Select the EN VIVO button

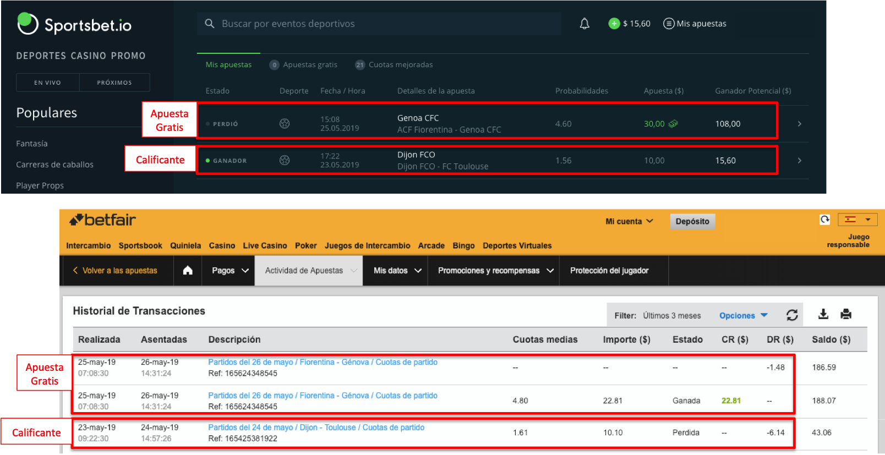(x=48, y=83)
